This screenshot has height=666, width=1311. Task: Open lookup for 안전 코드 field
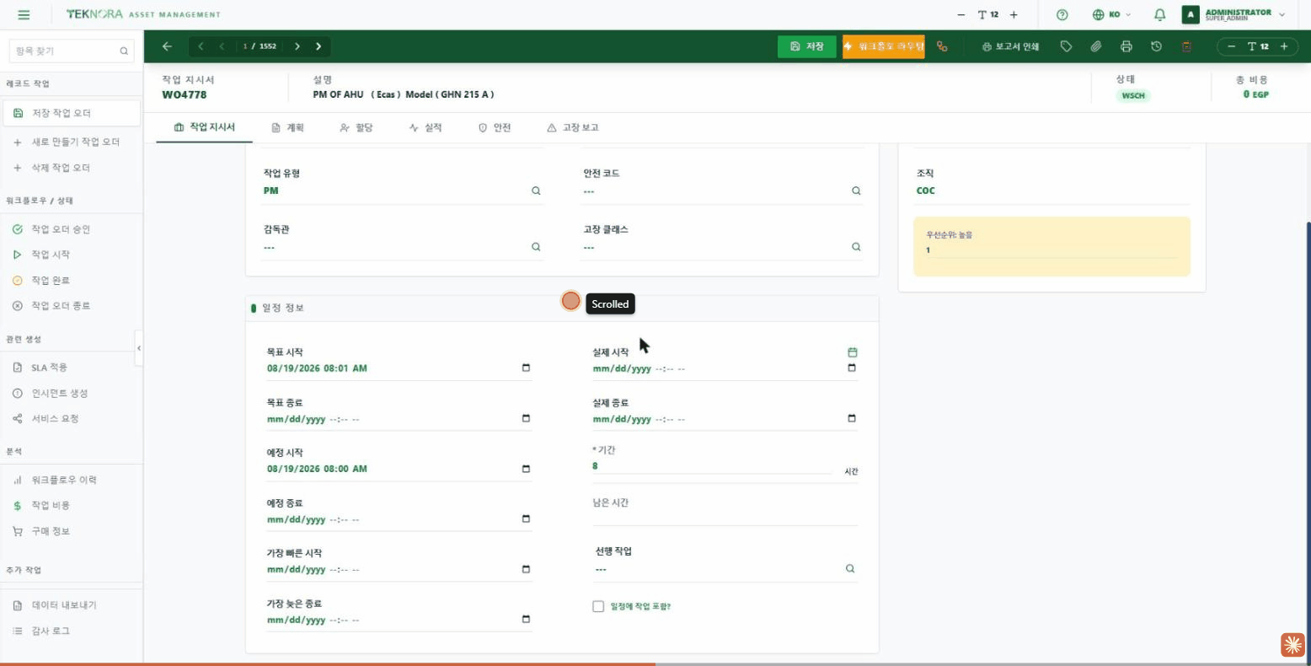(x=856, y=191)
